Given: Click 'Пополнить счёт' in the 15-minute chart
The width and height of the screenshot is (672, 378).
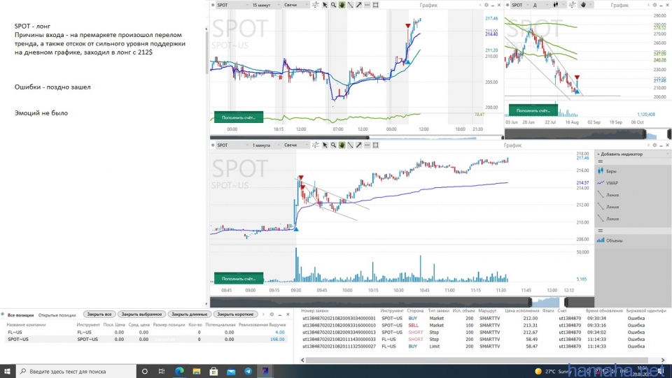Looking at the screenshot, I should pyautogui.click(x=239, y=117).
